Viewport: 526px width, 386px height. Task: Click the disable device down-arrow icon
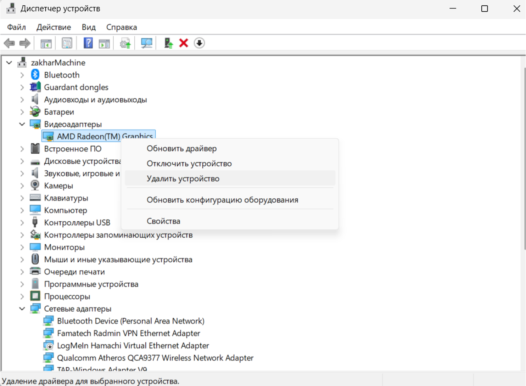tap(199, 43)
